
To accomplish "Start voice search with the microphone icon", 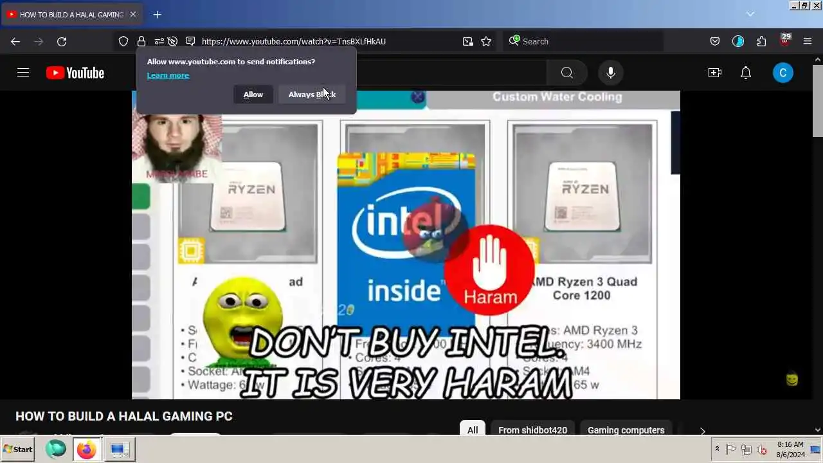I will click(611, 73).
